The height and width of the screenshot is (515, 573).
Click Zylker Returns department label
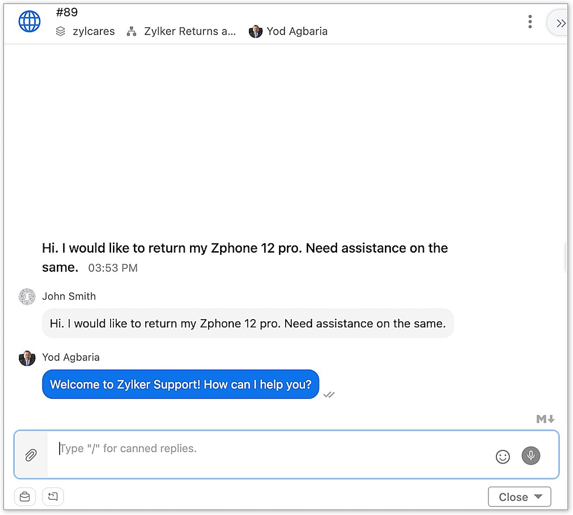point(190,31)
